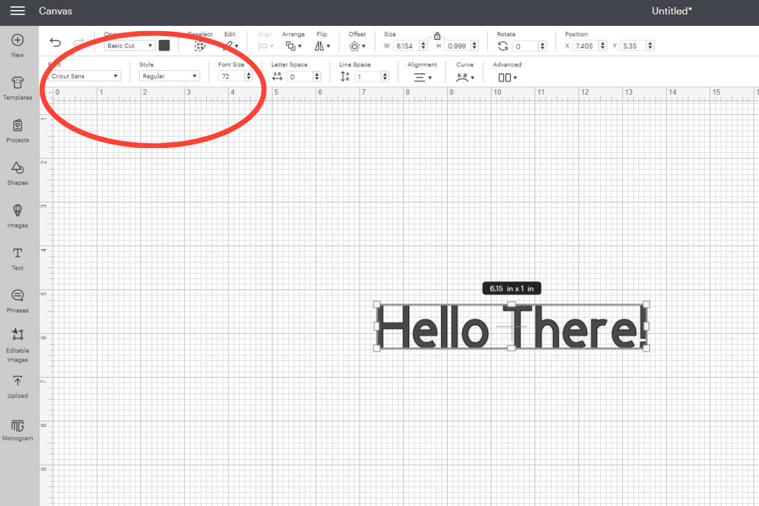Click the Offset tool
The height and width of the screenshot is (506, 759).
pos(357,46)
